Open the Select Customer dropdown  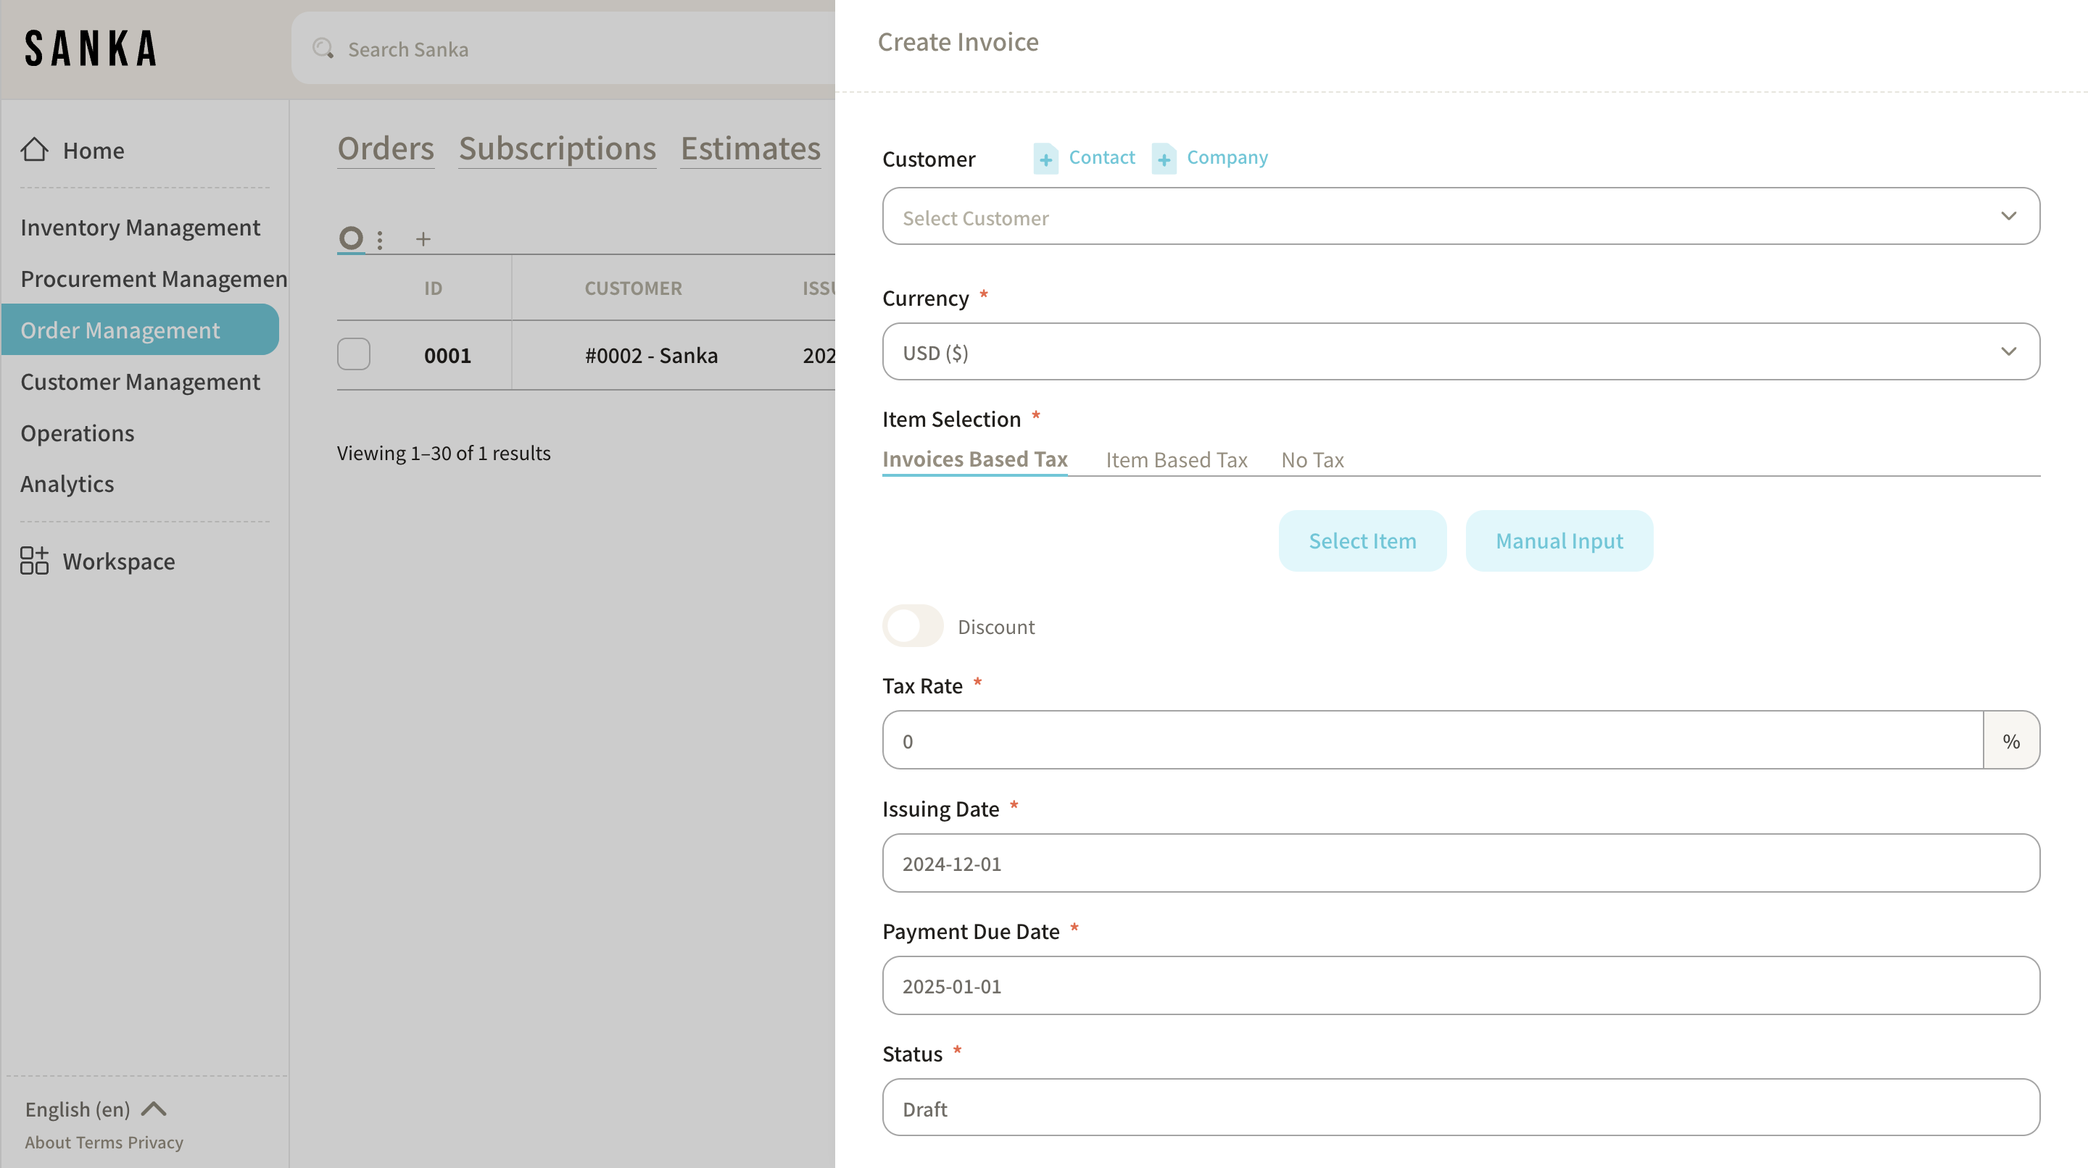(x=1460, y=216)
